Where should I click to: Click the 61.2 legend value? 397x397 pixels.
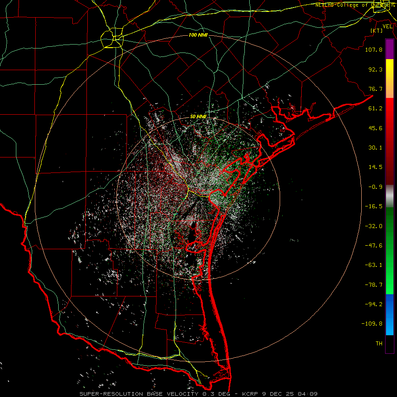[x=375, y=109]
